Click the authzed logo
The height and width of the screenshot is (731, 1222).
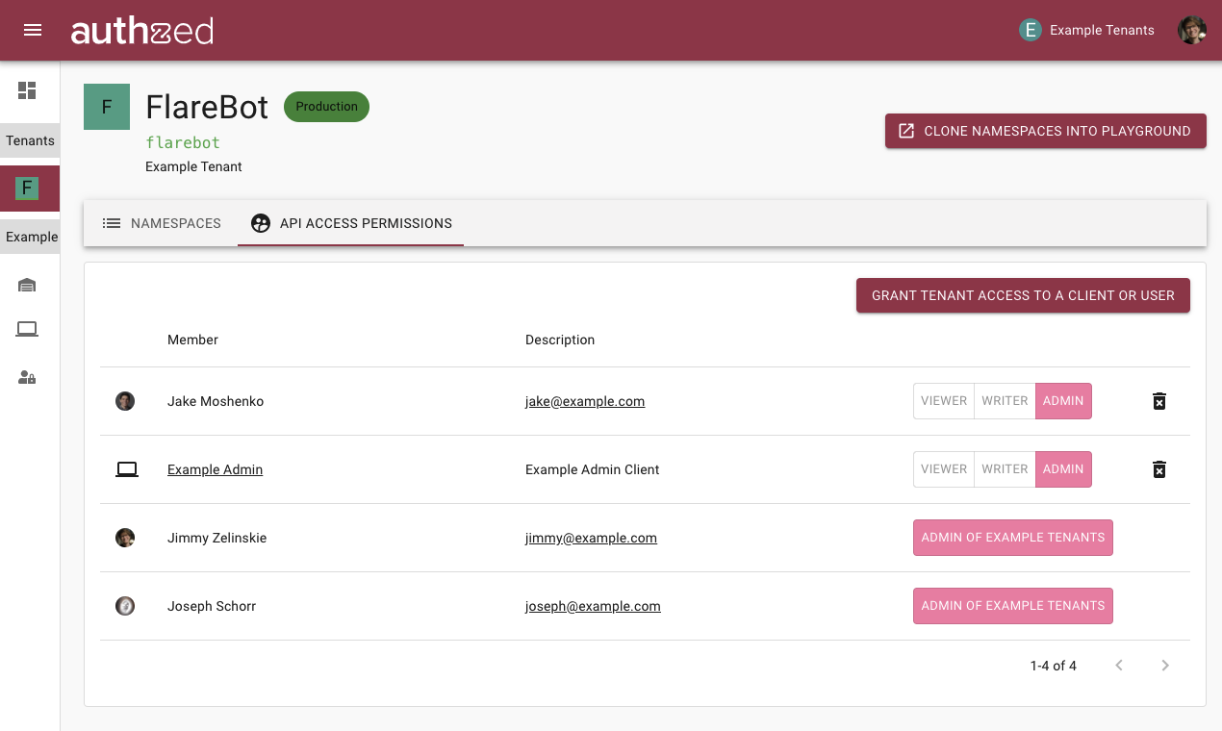tap(142, 31)
